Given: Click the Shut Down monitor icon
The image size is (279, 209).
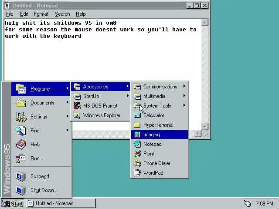Looking at the screenshot, I should point(21,190).
